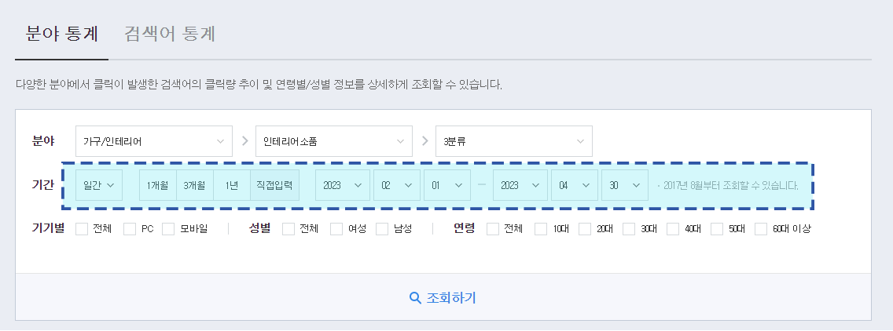
Task: Open the 3분류 dropdown
Action: pyautogui.click(x=513, y=141)
